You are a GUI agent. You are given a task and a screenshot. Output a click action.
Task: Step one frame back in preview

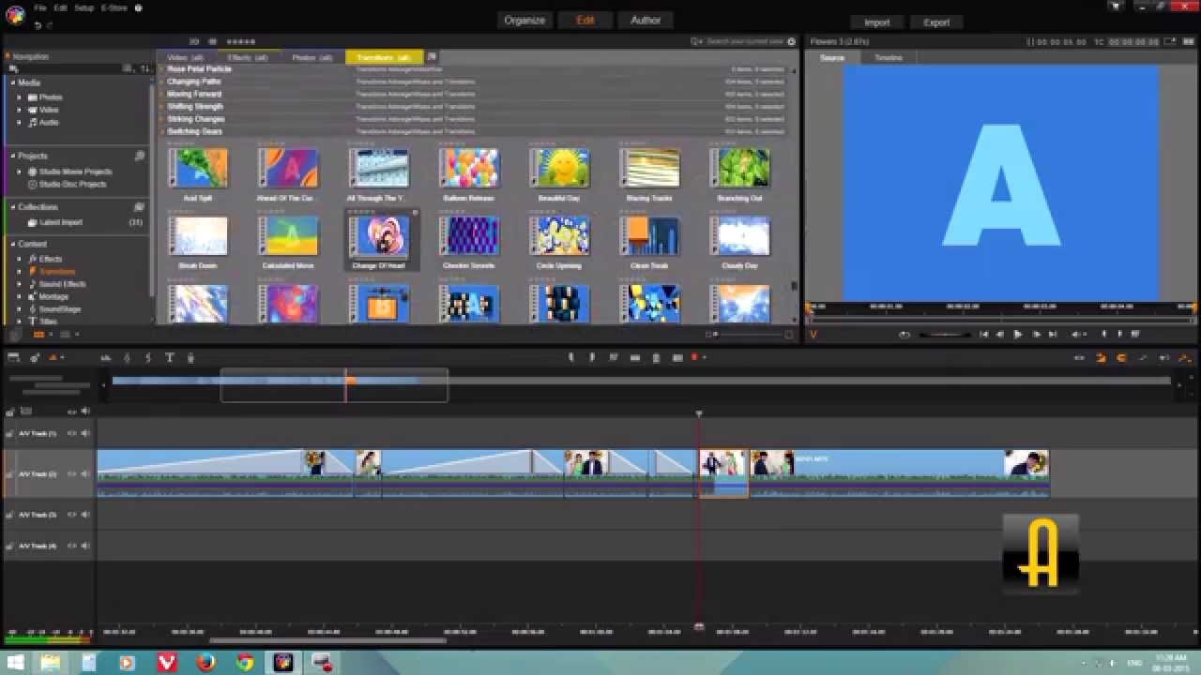1000,334
